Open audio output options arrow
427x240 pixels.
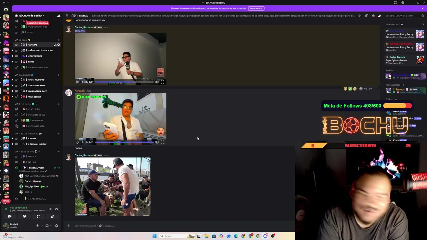[x=51, y=226]
